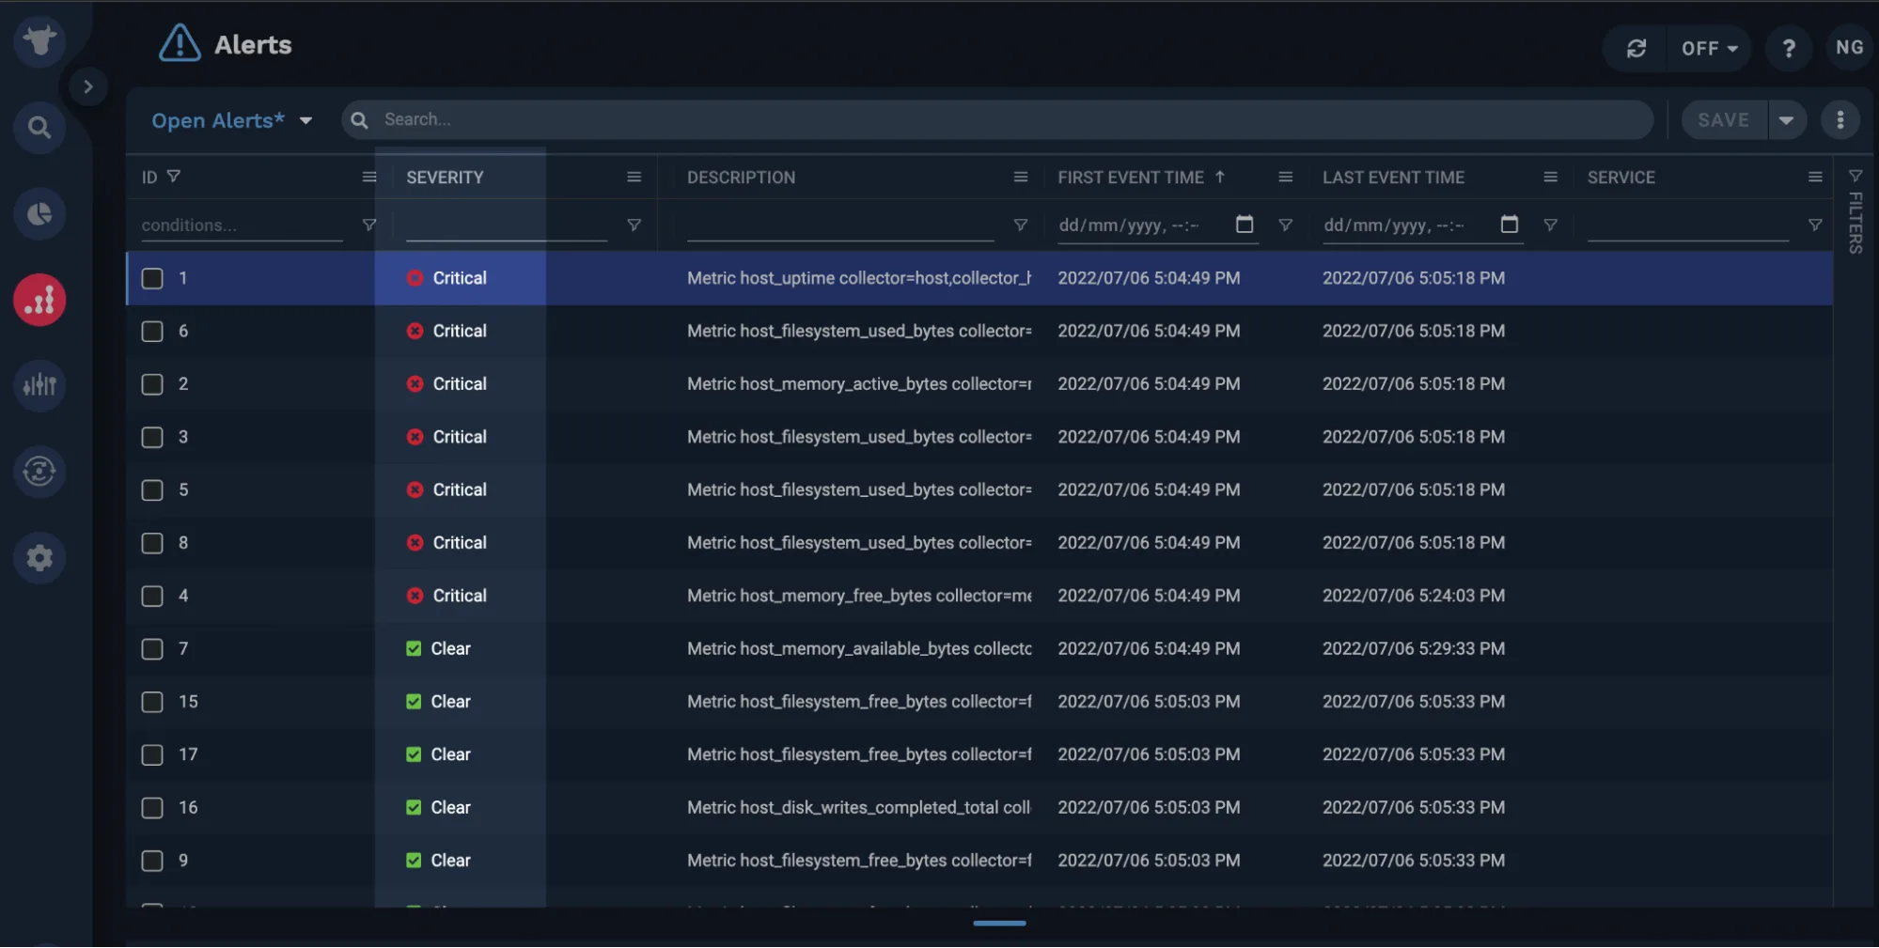Check the checkbox for alert ID 15
The height and width of the screenshot is (948, 1879).
click(x=152, y=702)
